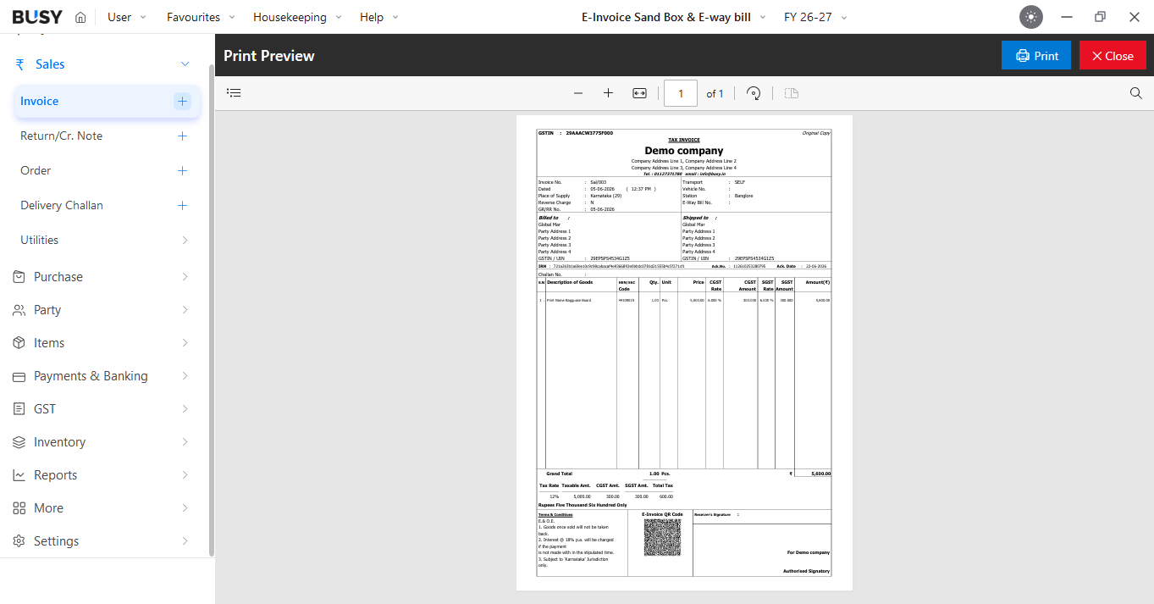
Task: Click the 'Demo company' heading on invoice
Action: click(684, 151)
